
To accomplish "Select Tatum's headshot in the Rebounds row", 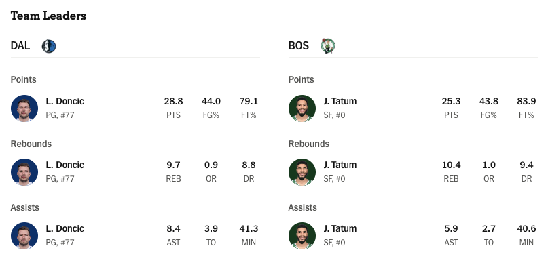I will [302, 172].
